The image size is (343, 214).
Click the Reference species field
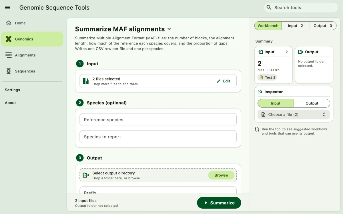[x=158, y=120]
